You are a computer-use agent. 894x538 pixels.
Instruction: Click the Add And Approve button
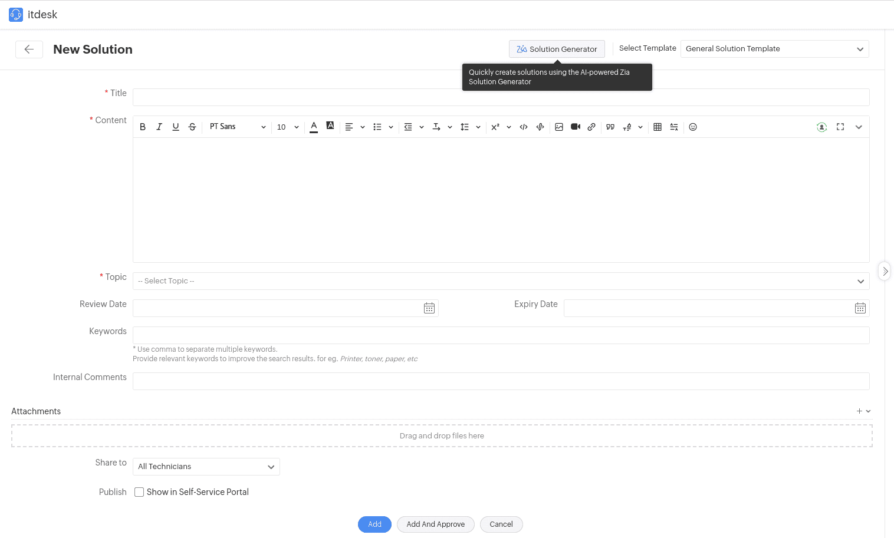click(x=435, y=524)
